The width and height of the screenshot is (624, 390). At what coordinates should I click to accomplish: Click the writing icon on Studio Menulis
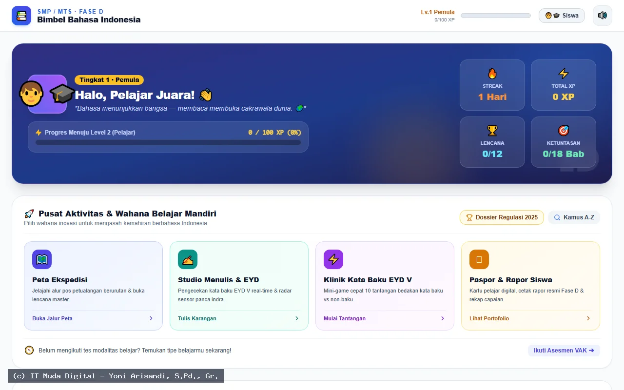[188, 259]
